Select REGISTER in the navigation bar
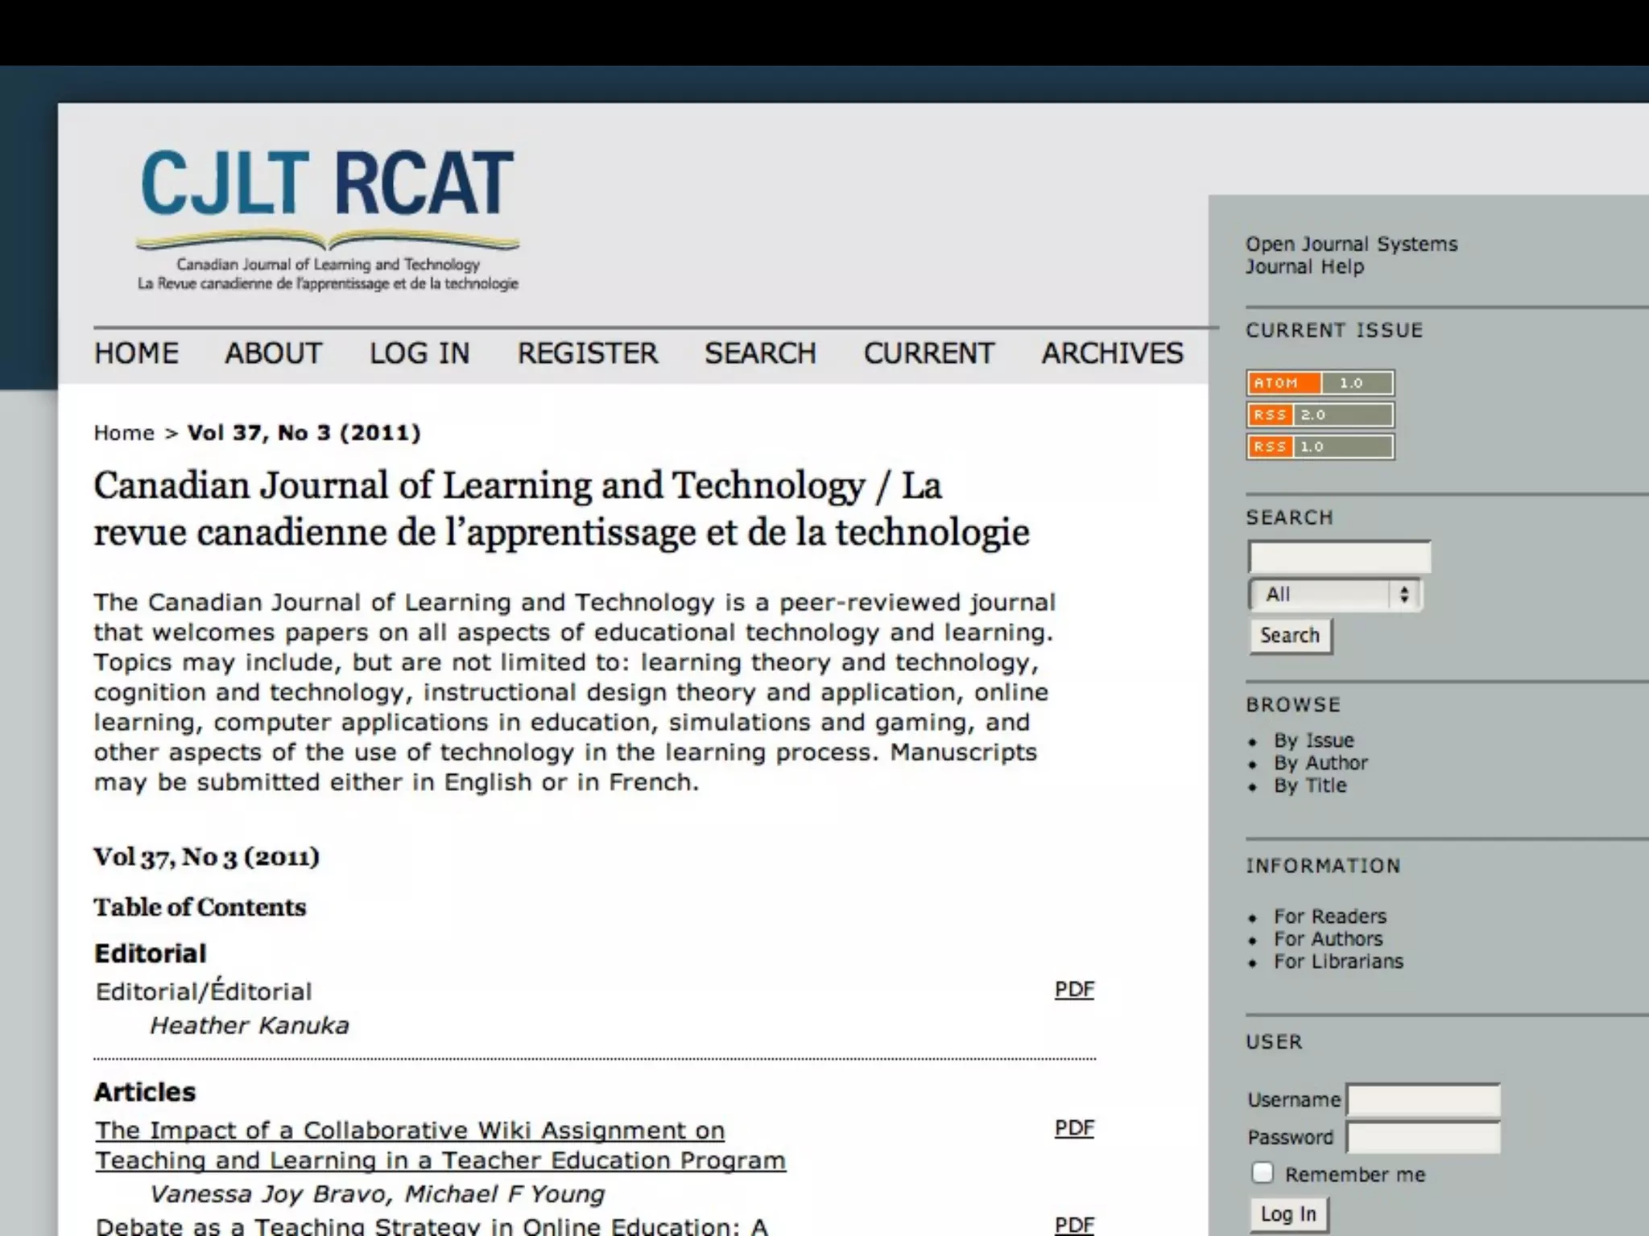This screenshot has height=1236, width=1649. (587, 353)
